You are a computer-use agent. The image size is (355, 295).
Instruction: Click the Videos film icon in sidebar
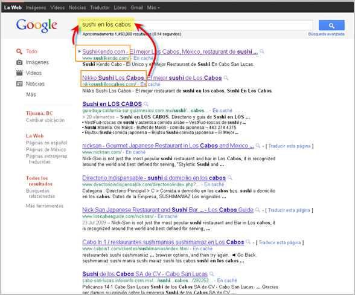[19, 73]
